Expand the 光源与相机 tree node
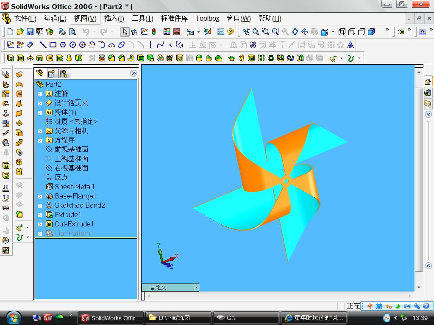 [x=40, y=131]
